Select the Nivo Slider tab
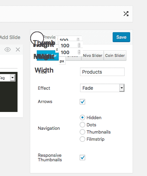147x176 pixels. pos(92,55)
